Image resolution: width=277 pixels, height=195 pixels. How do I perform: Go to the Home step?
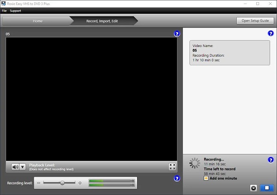(38, 21)
